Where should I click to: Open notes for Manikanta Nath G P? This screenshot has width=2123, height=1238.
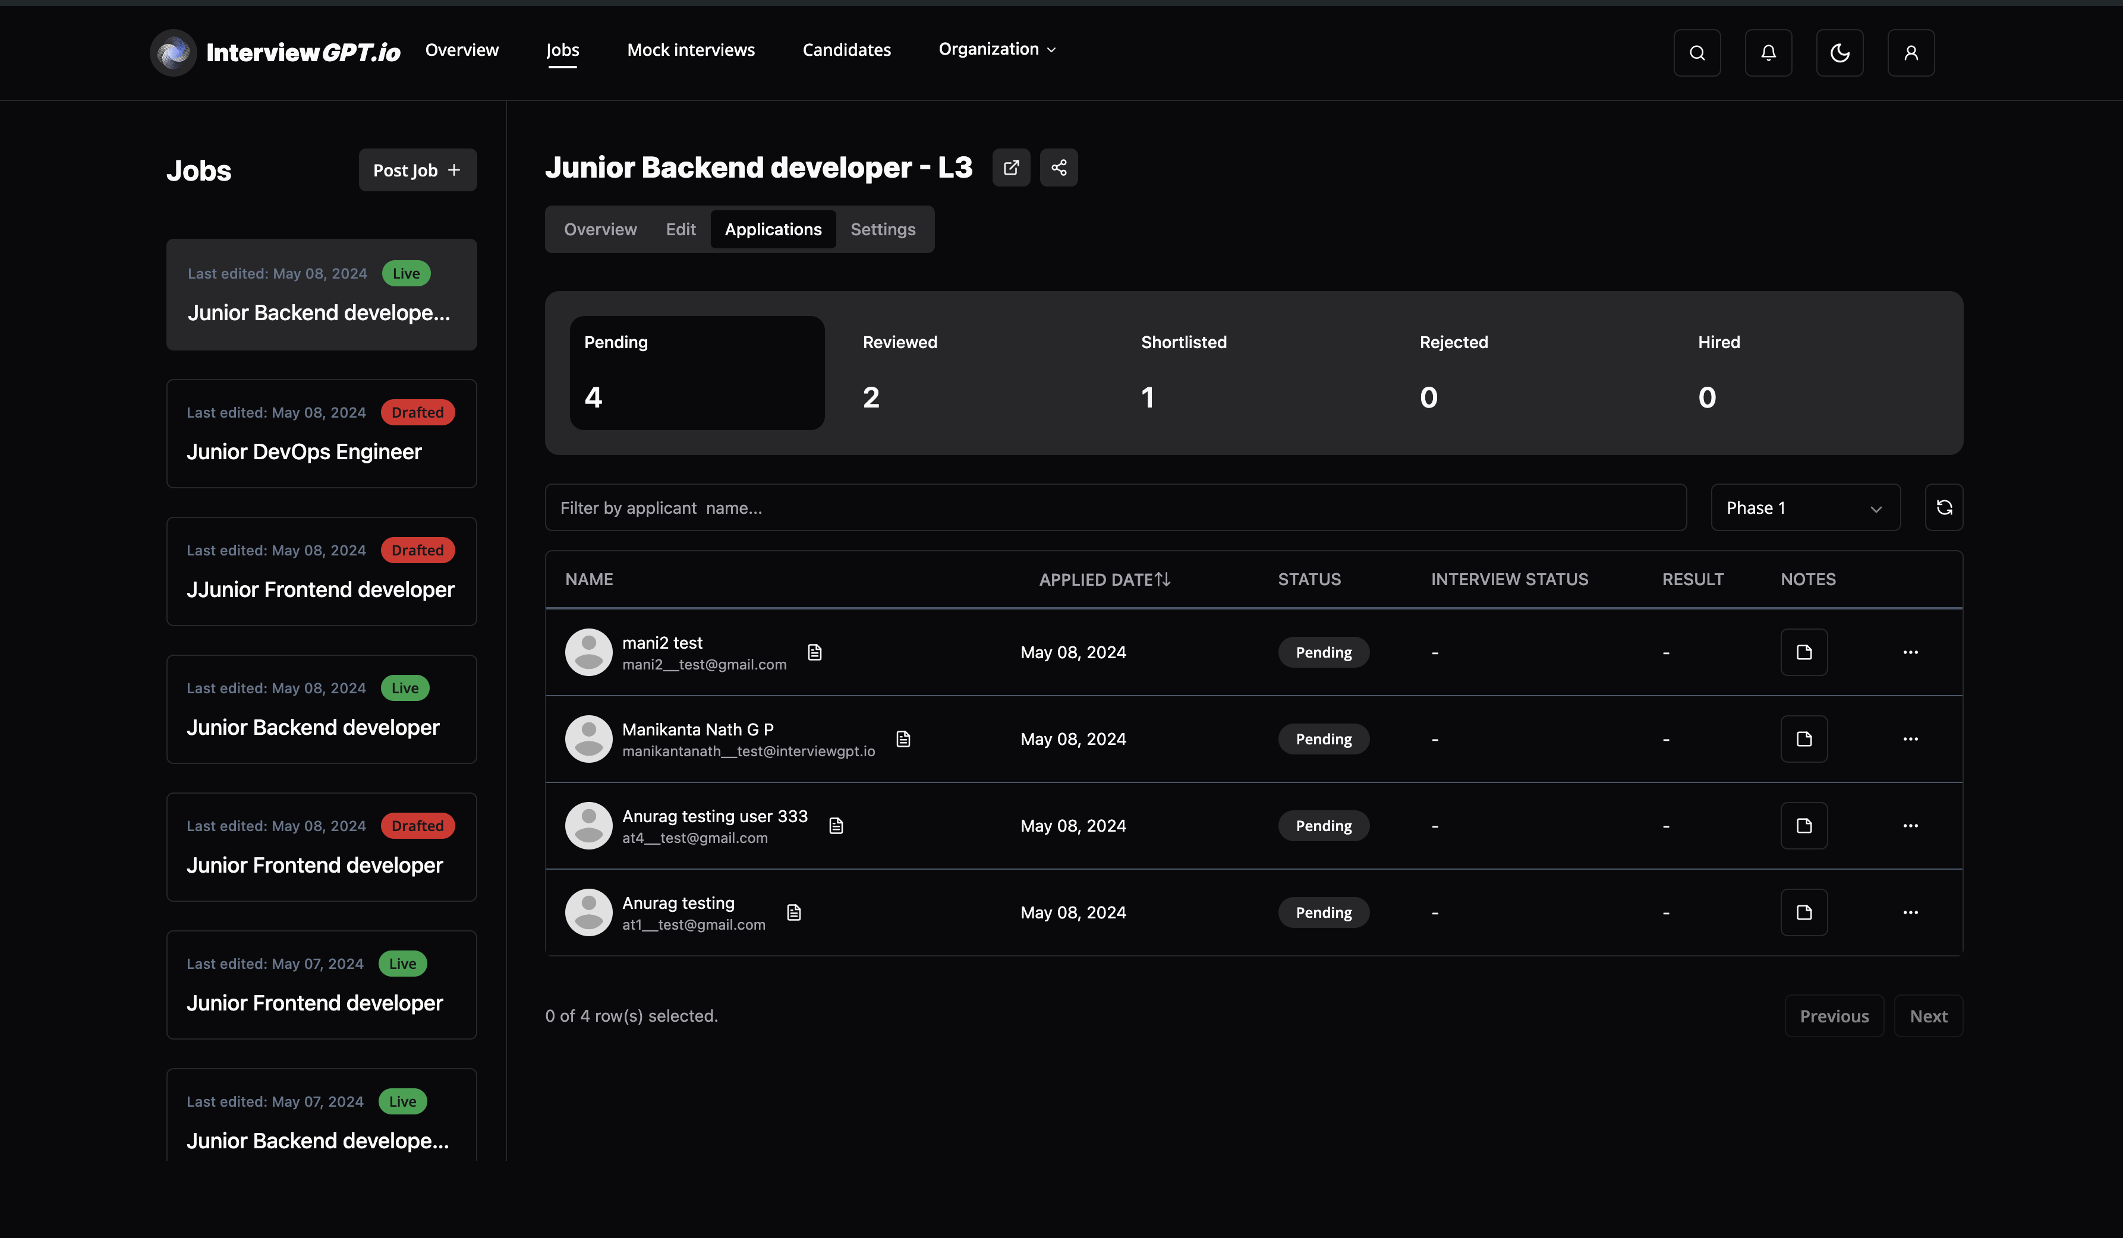point(1804,740)
